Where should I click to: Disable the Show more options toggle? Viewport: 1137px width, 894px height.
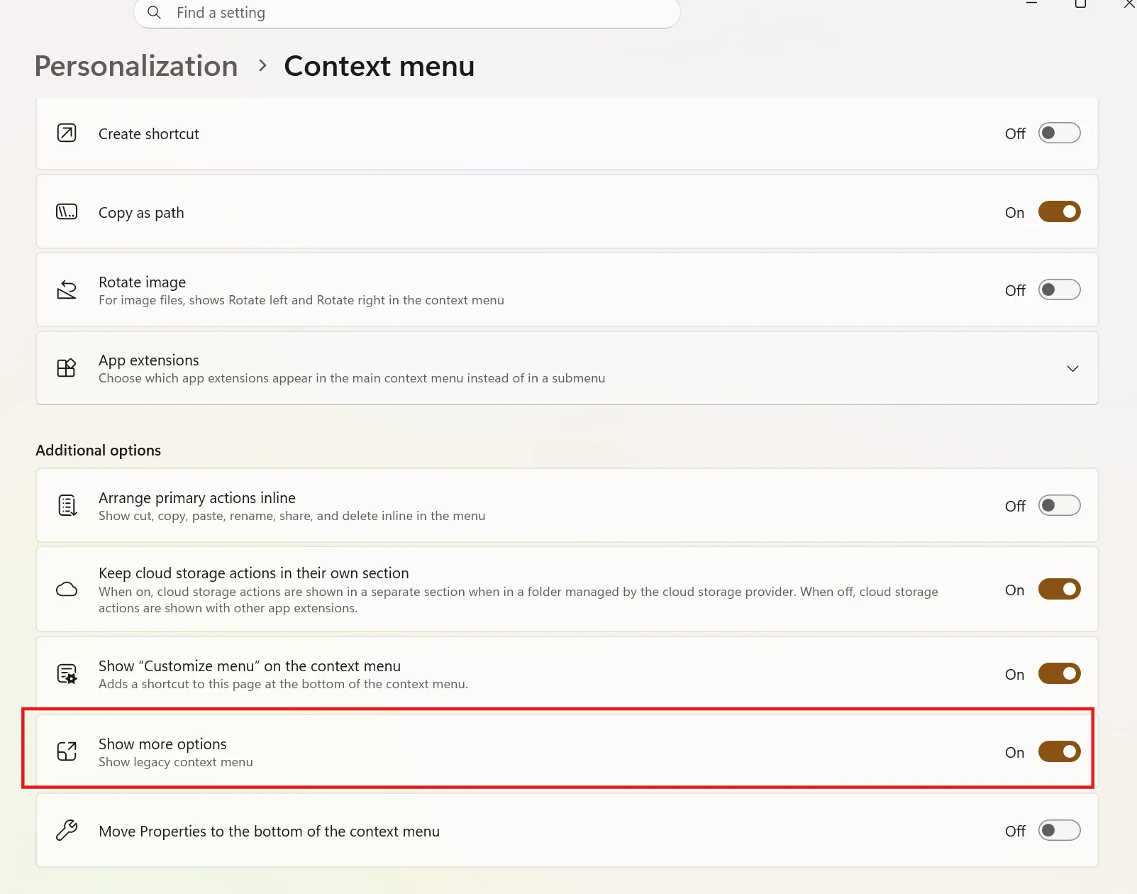[x=1060, y=752]
